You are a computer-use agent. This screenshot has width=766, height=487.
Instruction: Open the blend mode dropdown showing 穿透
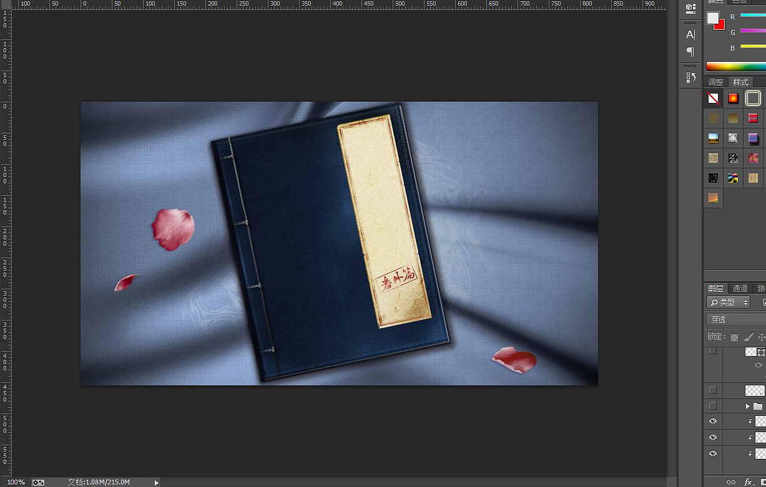[735, 319]
